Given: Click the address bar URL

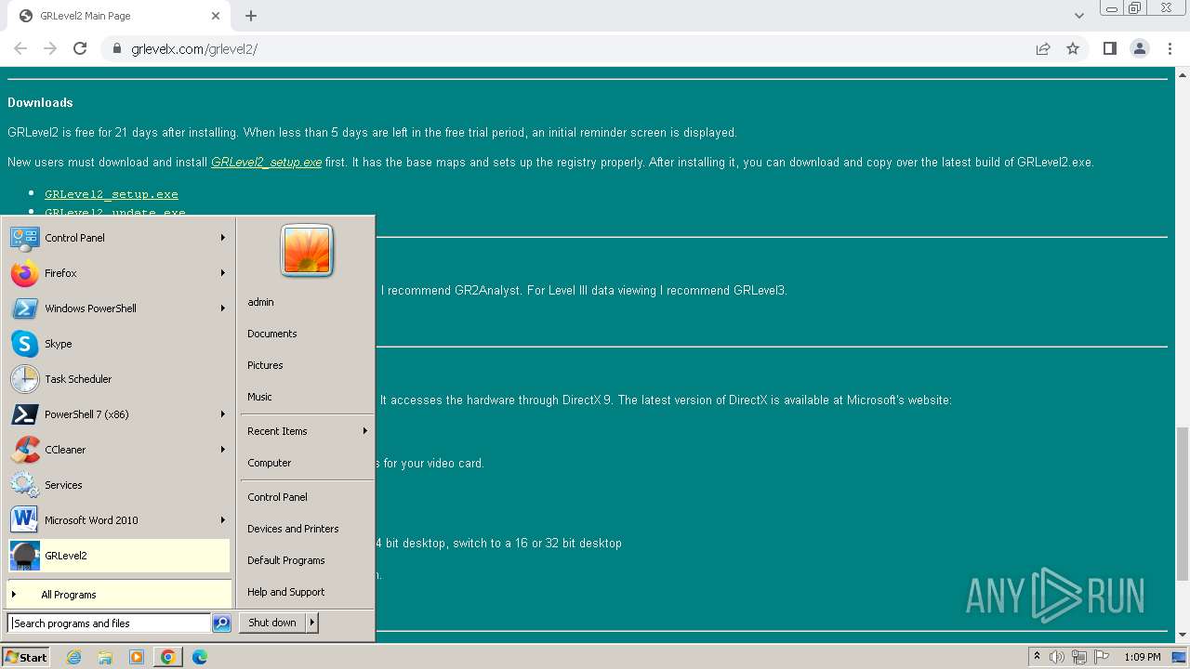Looking at the screenshot, I should coord(194,48).
